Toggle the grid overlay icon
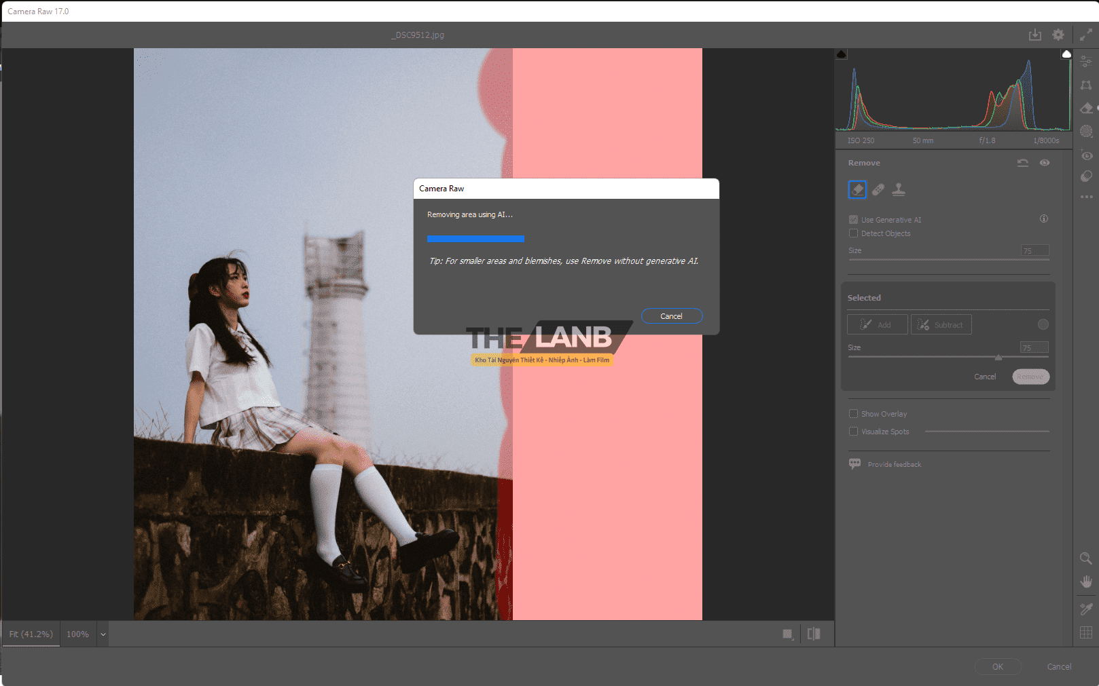 click(1086, 632)
